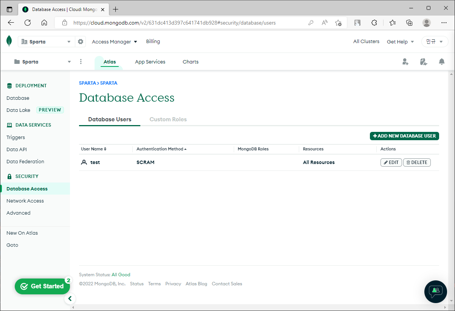
Task: Open browser settings and more menu
Action: pyautogui.click(x=444, y=23)
